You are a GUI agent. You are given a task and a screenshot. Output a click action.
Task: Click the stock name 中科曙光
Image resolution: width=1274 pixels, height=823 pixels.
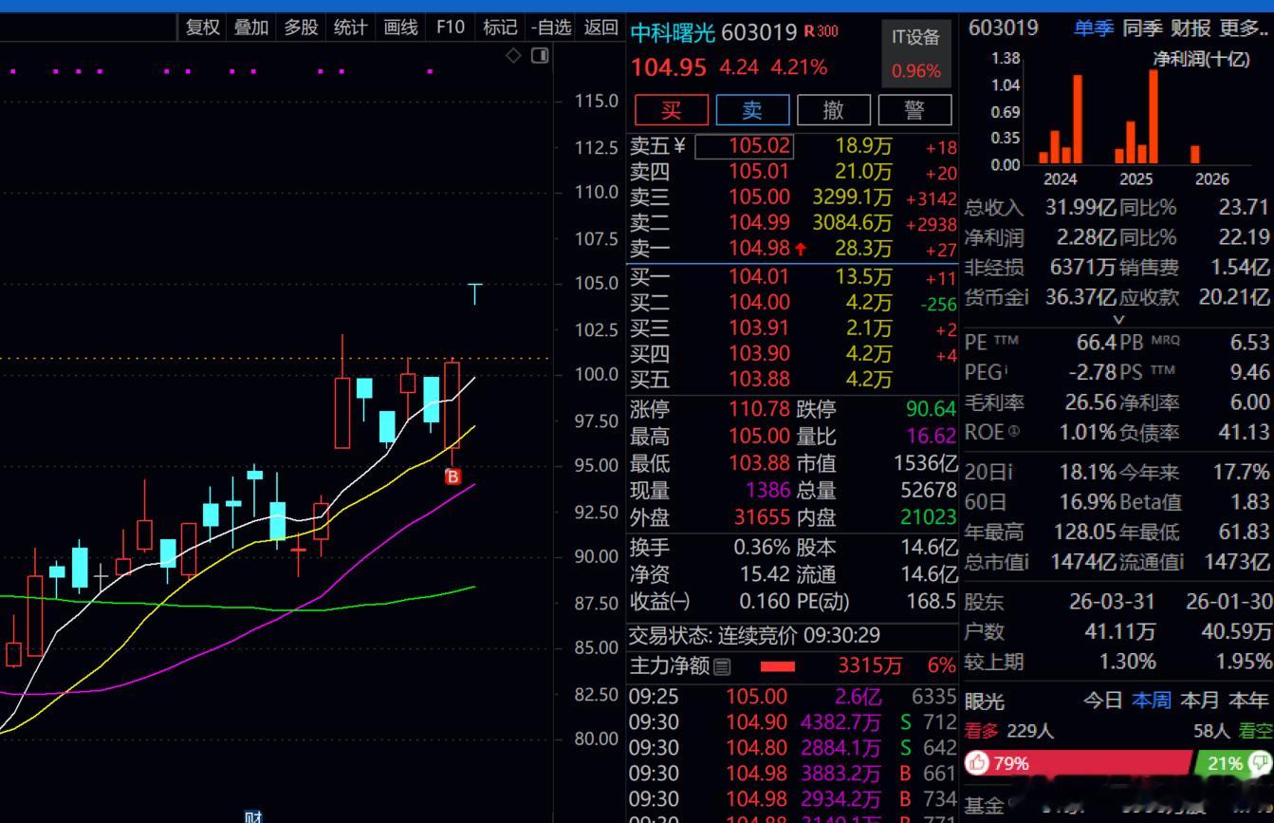(674, 32)
